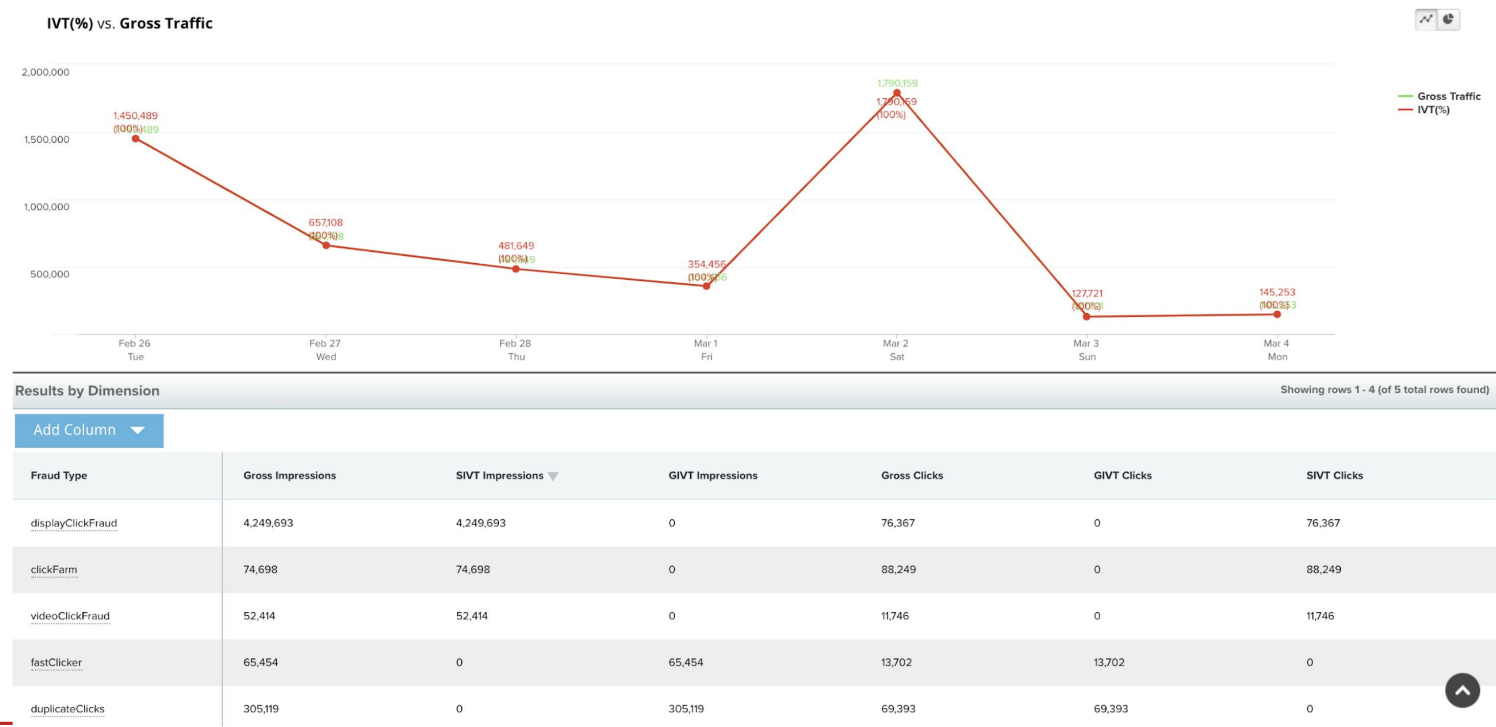Click the Results by Dimension heading
The width and height of the screenshot is (1496, 727).
[87, 391]
